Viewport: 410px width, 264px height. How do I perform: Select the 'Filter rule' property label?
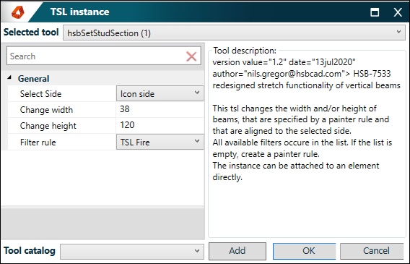tap(38, 142)
